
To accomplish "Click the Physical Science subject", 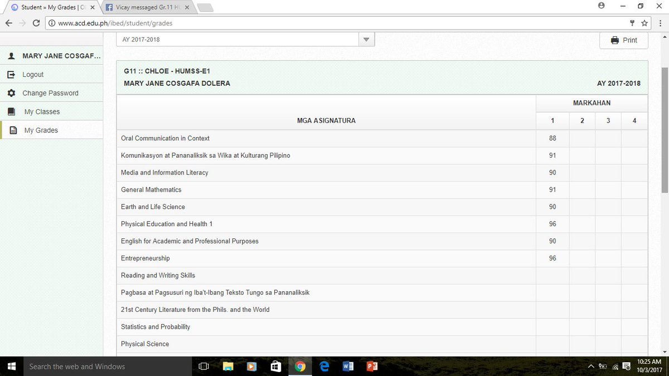I will 145,344.
